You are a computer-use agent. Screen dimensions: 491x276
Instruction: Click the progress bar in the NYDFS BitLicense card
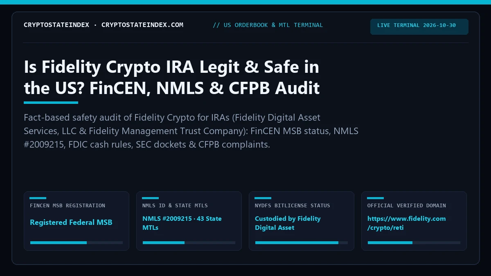point(302,242)
